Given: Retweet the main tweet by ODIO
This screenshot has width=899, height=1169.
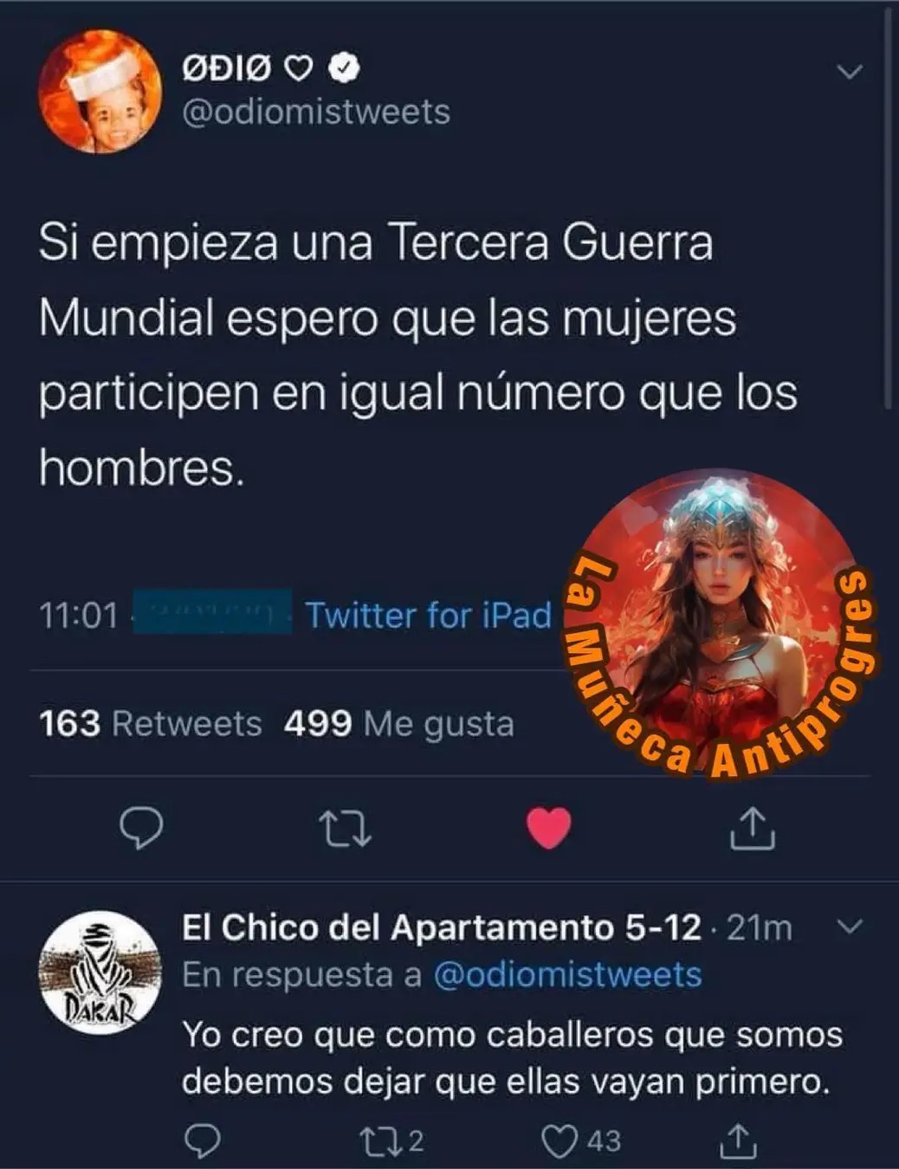Looking at the screenshot, I should [346, 828].
